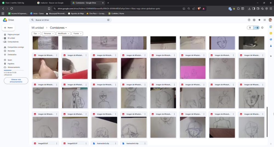Viewport: 274px width, 147px height.
Task: Open the browser downloads icon
Action: click(x=249, y=8)
